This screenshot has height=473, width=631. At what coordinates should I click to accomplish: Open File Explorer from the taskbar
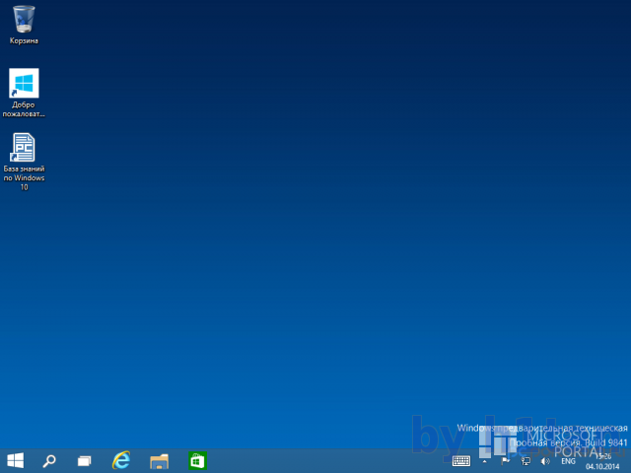pyautogui.click(x=159, y=461)
